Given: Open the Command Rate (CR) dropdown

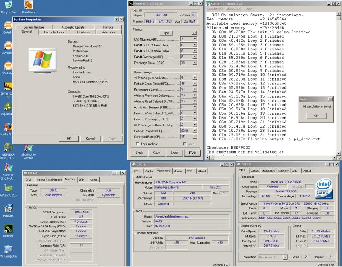Looking at the screenshot, I should (195, 136).
